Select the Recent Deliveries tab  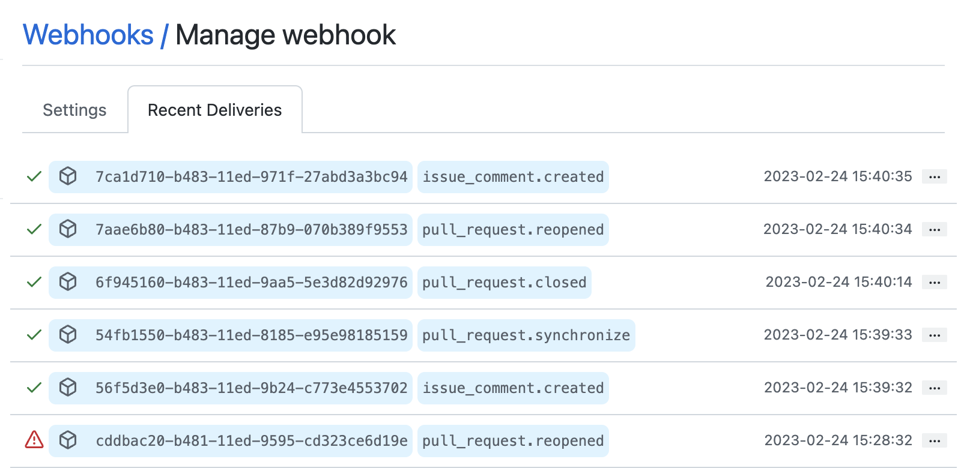214,110
